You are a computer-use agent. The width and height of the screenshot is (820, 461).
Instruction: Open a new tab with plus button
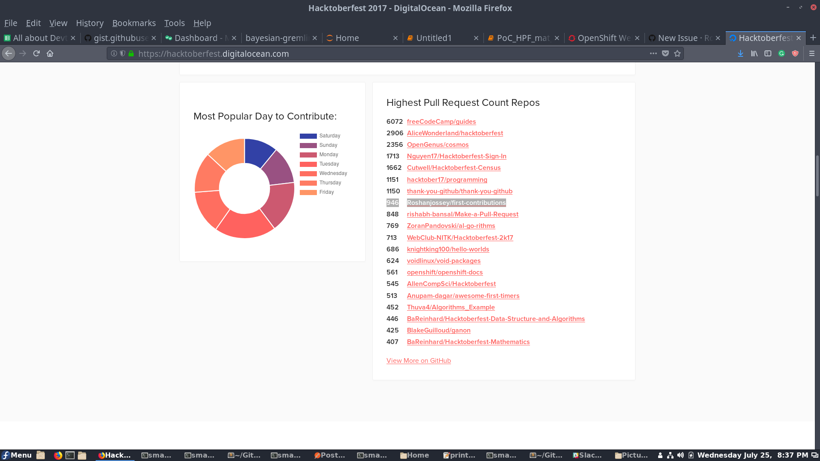[813, 38]
